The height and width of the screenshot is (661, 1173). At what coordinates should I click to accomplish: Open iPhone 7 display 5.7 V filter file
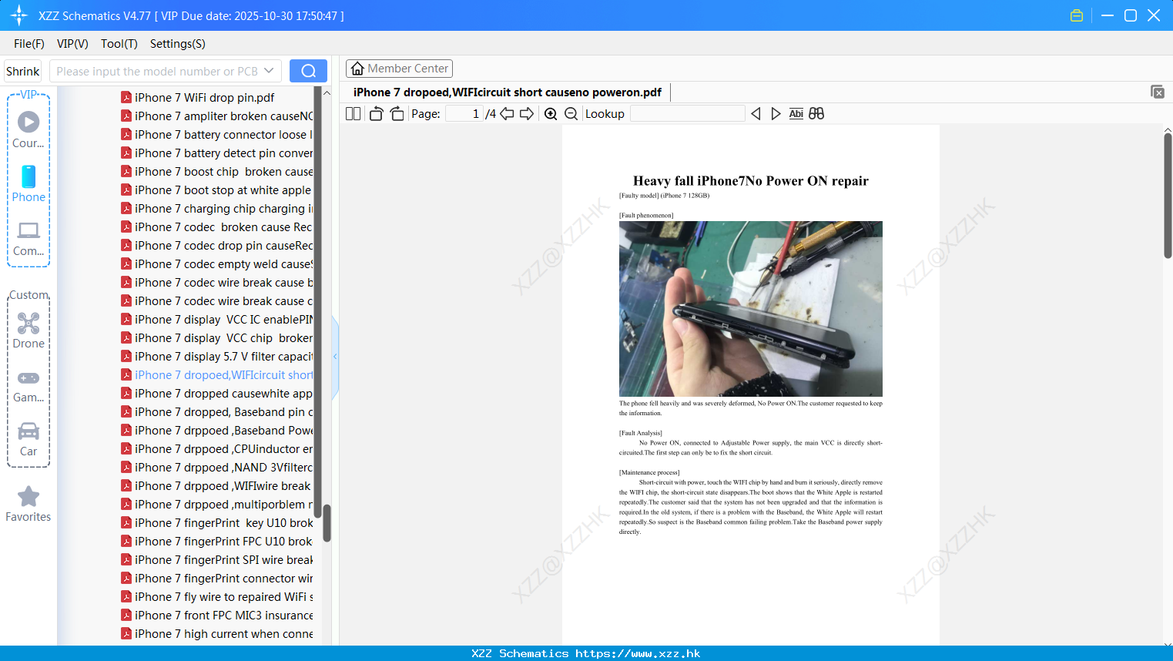pos(216,356)
